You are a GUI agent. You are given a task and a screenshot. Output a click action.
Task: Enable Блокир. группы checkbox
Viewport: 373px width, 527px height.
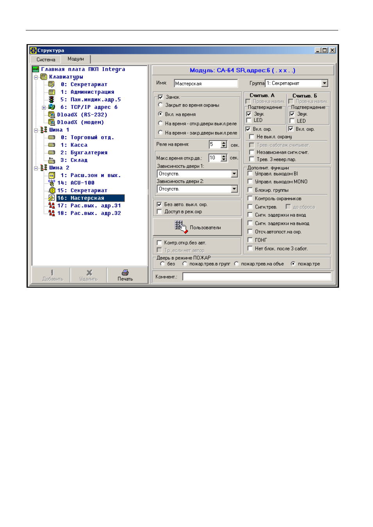250,190
